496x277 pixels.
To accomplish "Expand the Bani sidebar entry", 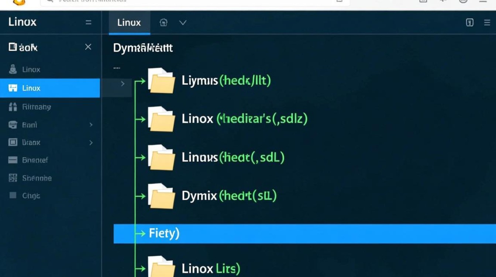I will pos(91,125).
